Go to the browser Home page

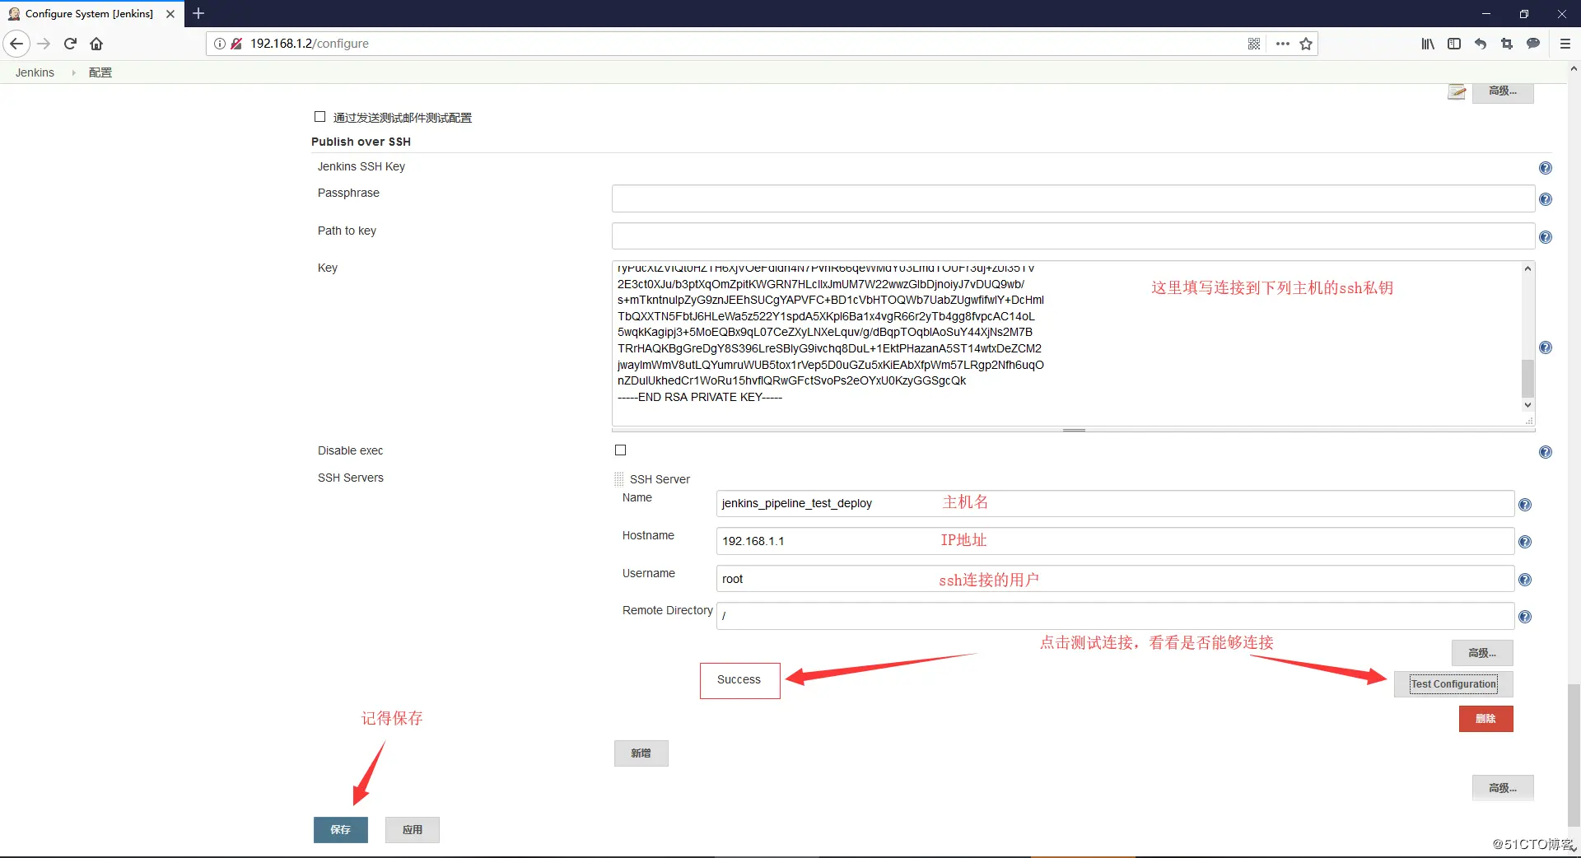tap(96, 44)
